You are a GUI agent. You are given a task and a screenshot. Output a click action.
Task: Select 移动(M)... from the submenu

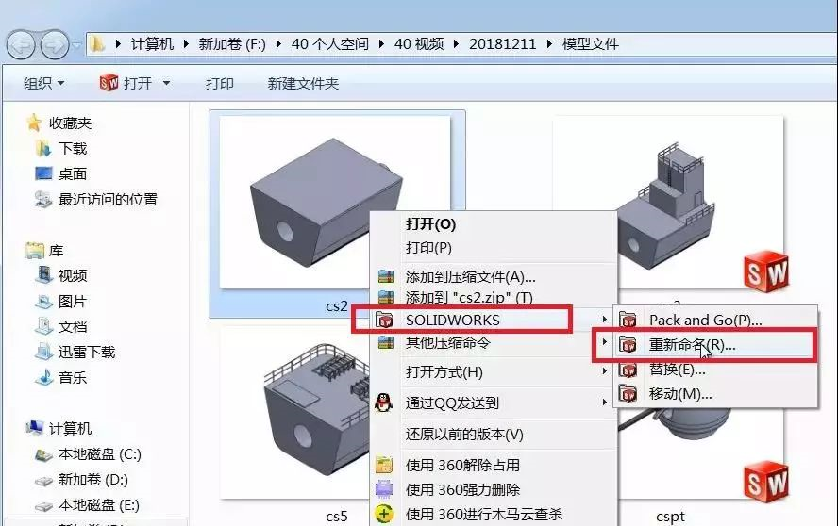679,394
